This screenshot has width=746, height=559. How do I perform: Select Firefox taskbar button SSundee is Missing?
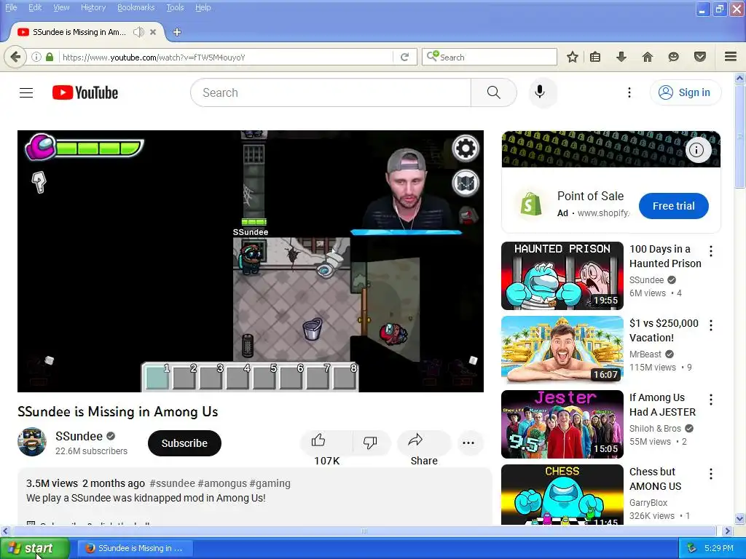136,548
